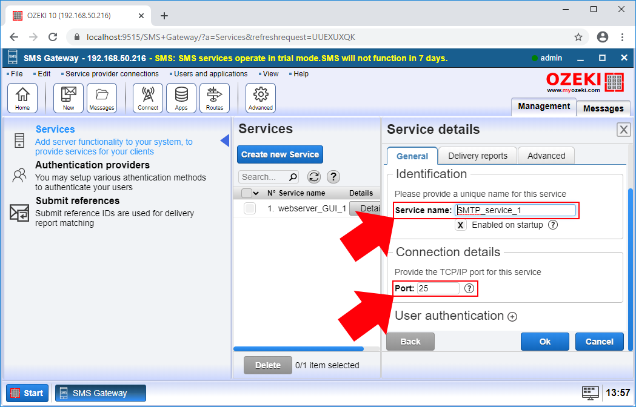Open the Advanced gear toolbar icon

click(x=261, y=98)
